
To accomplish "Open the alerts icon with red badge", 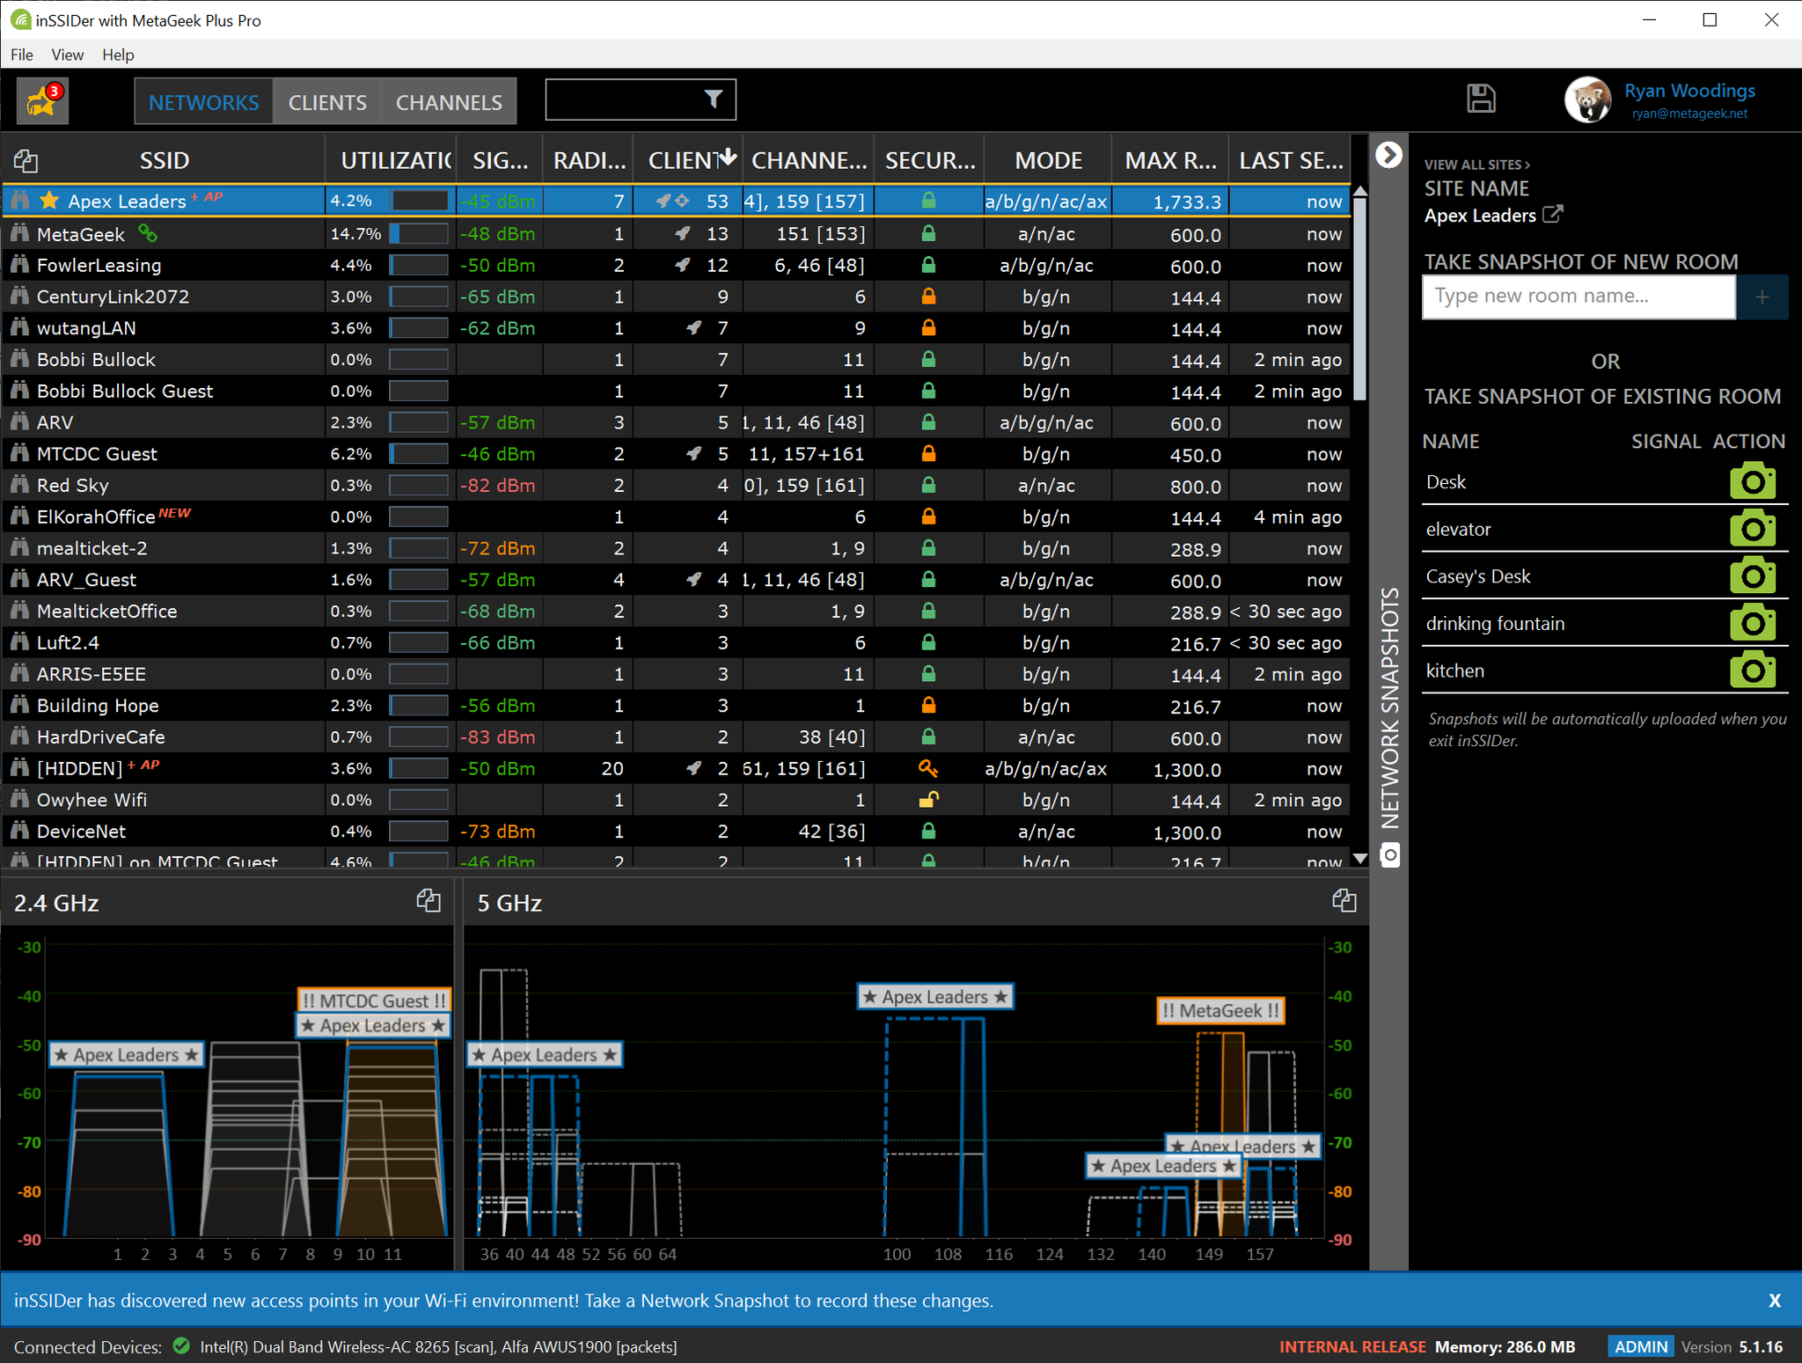I will click(42, 100).
